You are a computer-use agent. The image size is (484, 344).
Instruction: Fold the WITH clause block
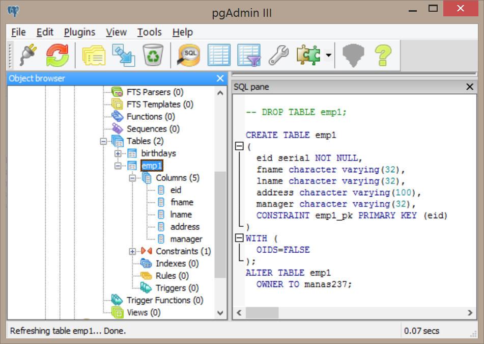(239, 238)
